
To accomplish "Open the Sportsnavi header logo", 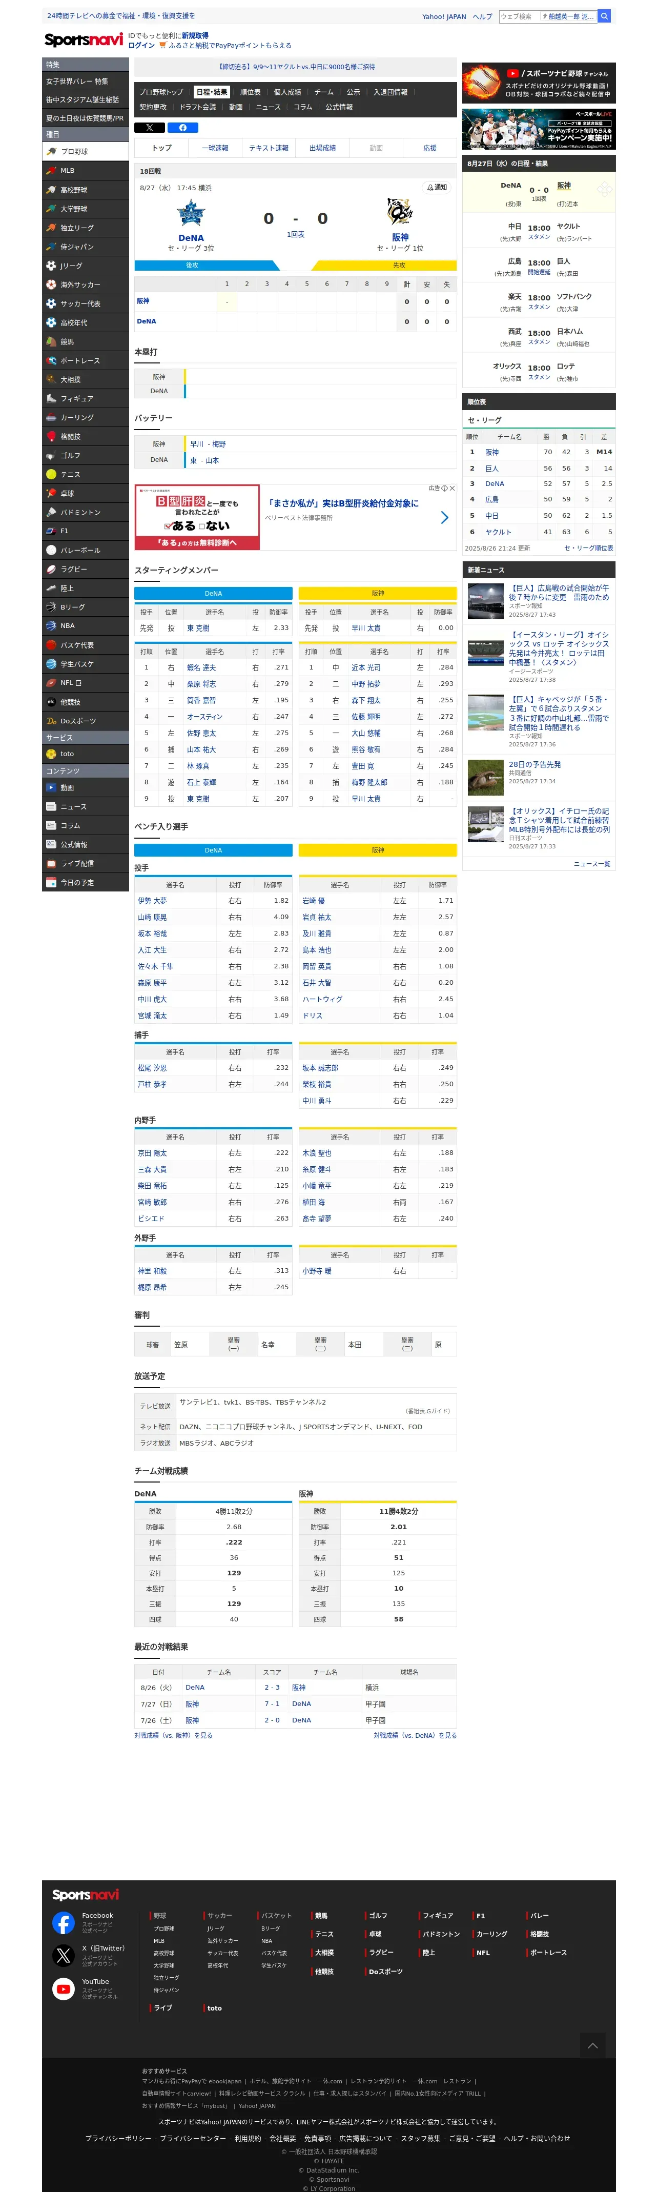I will click(x=84, y=40).
